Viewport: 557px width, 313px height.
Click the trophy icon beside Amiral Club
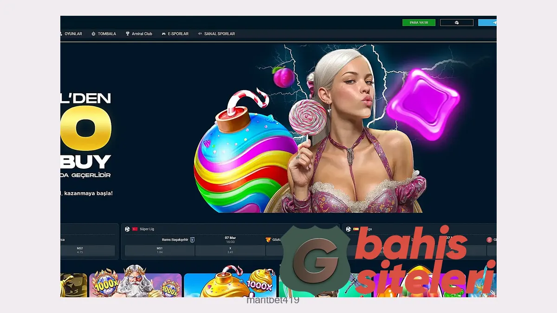[x=128, y=34]
